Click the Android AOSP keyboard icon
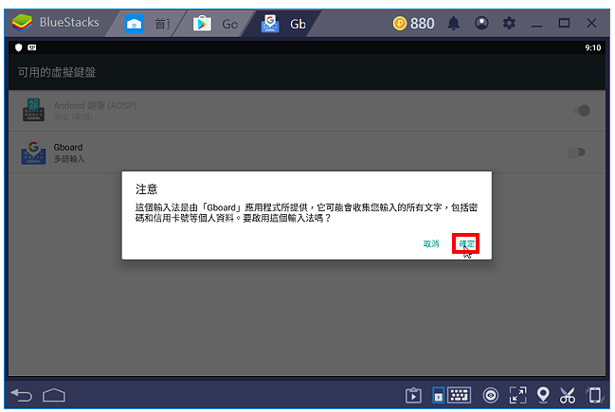Screen dimensions: 615x412 (x=33, y=110)
